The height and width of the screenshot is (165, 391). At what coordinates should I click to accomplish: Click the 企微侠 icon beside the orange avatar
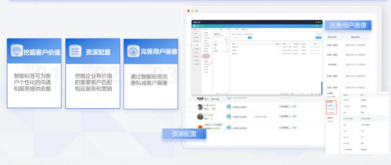pyautogui.click(x=229, y=127)
